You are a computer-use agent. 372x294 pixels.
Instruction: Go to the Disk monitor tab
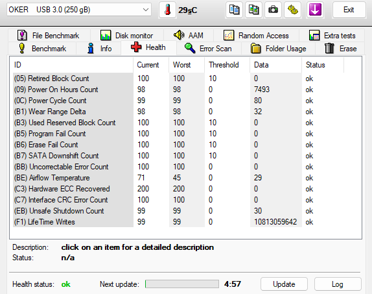click(x=126, y=36)
